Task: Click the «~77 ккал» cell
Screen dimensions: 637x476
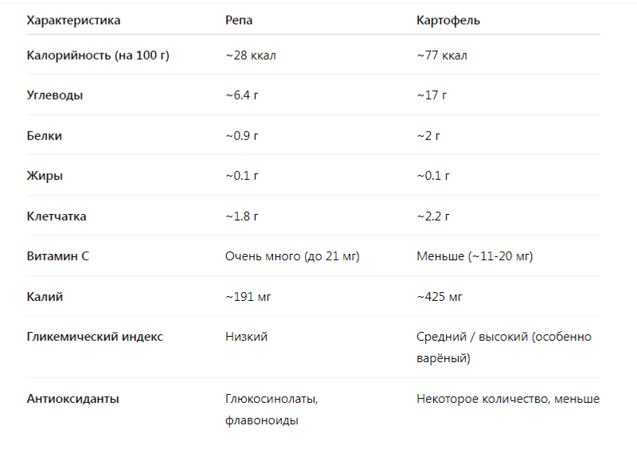Action: [x=442, y=56]
